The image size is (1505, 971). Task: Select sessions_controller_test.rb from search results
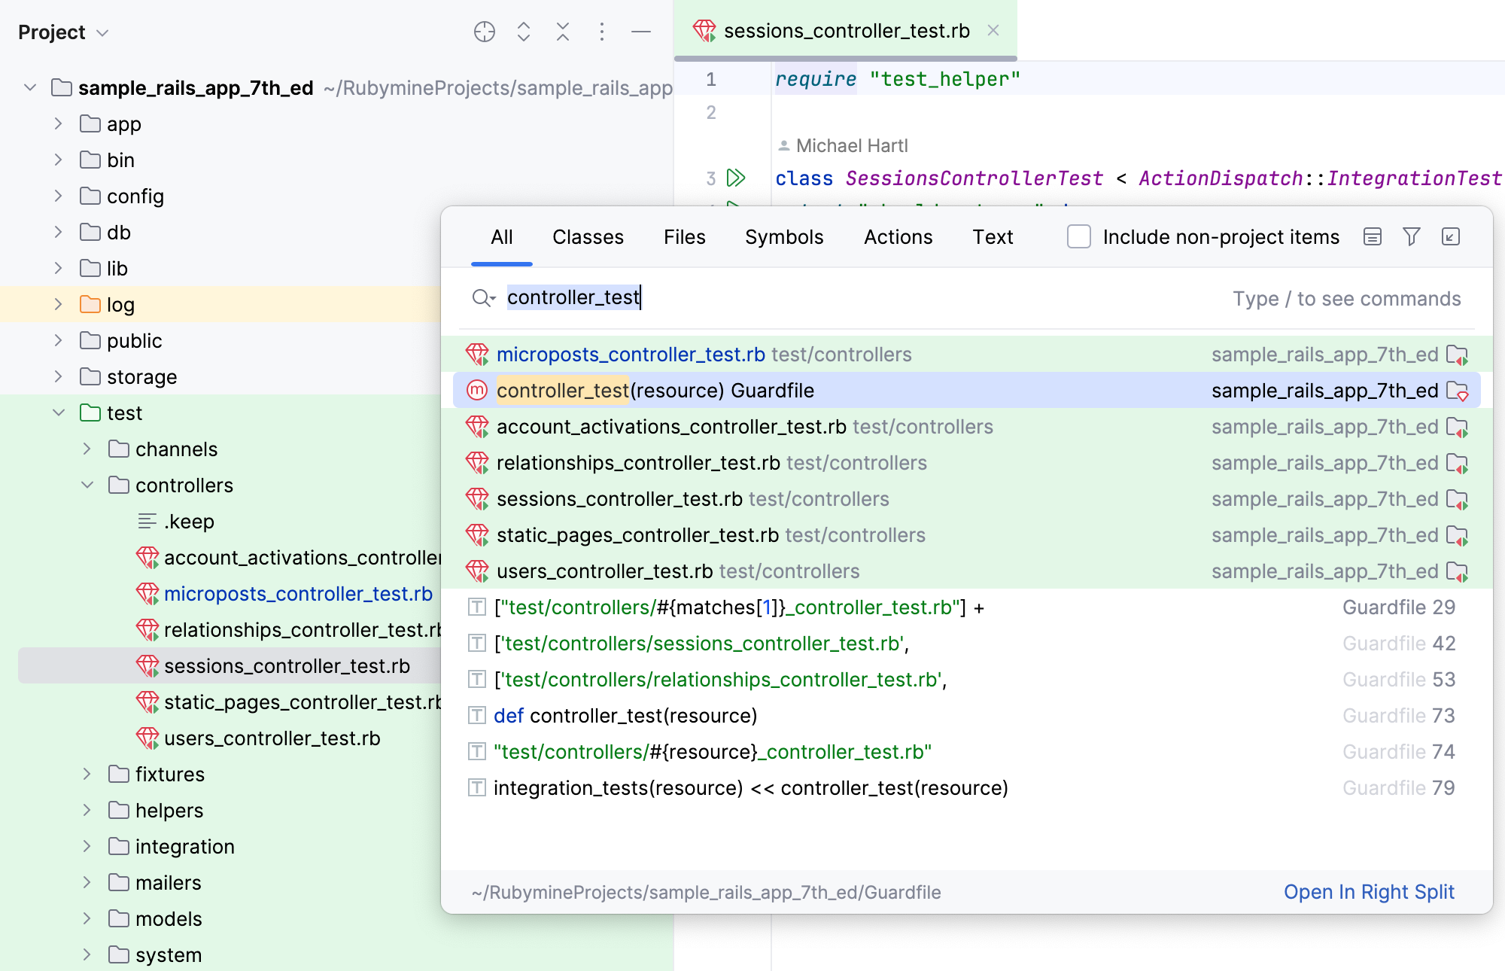point(618,498)
